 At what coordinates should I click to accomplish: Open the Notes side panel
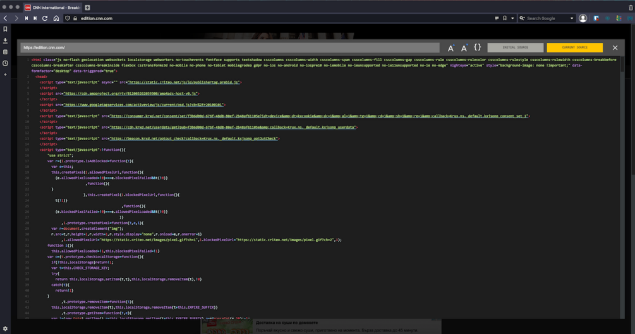5,52
